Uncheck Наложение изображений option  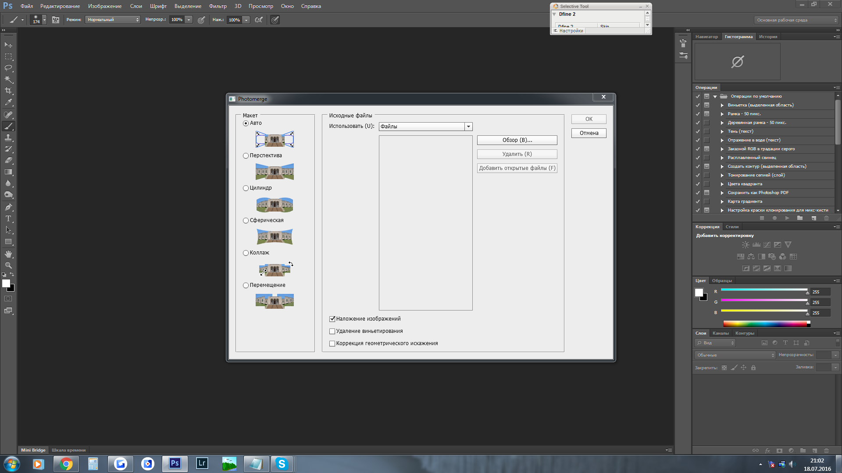pyautogui.click(x=332, y=319)
